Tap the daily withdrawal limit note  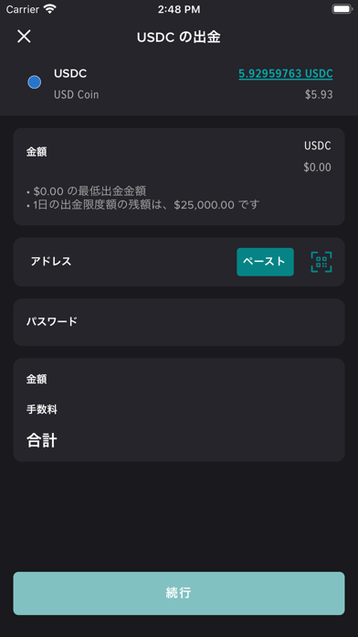coord(142,205)
